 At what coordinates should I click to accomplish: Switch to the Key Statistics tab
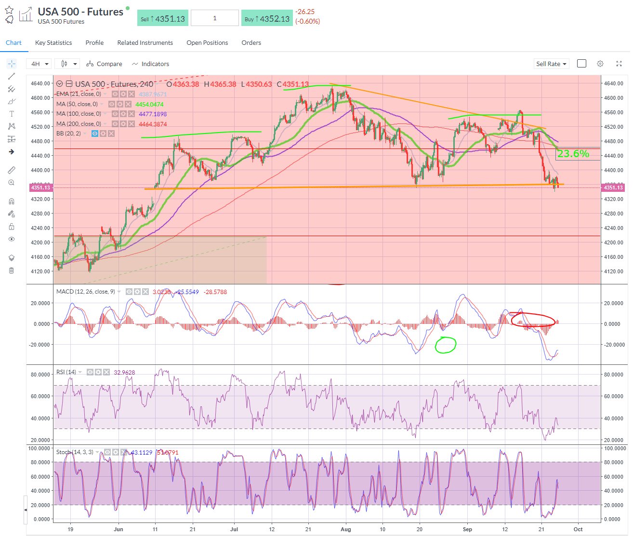(x=53, y=42)
